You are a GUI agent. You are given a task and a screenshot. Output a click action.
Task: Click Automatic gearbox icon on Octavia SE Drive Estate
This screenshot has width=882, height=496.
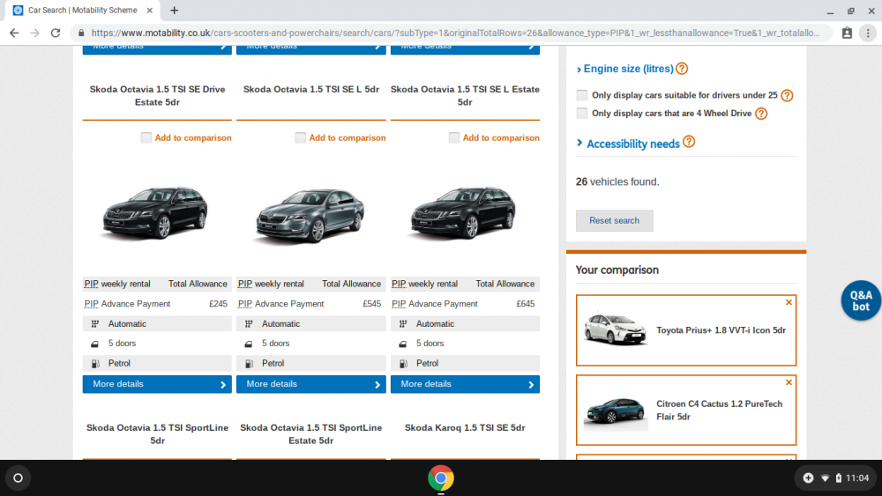pyautogui.click(x=95, y=324)
